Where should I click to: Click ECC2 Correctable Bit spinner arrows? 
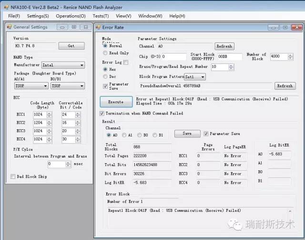tap(78, 123)
